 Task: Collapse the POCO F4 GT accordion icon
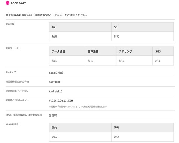coord(7,3)
